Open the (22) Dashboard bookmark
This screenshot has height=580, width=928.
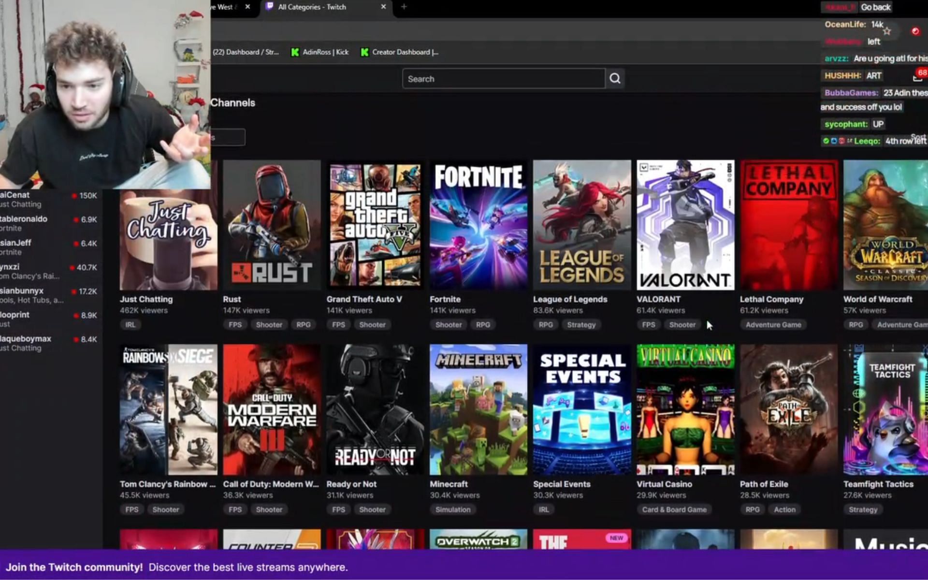[246, 52]
